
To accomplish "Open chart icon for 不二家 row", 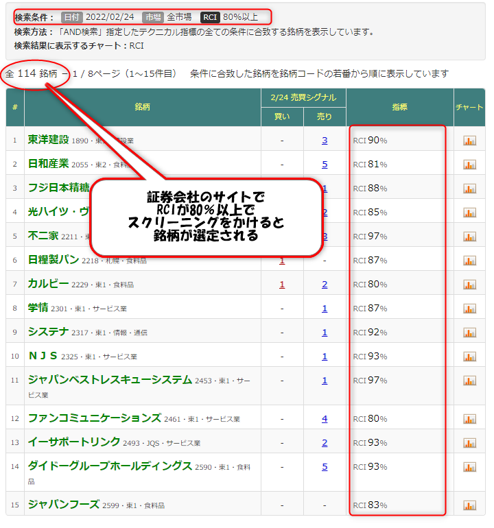I will click(x=469, y=237).
